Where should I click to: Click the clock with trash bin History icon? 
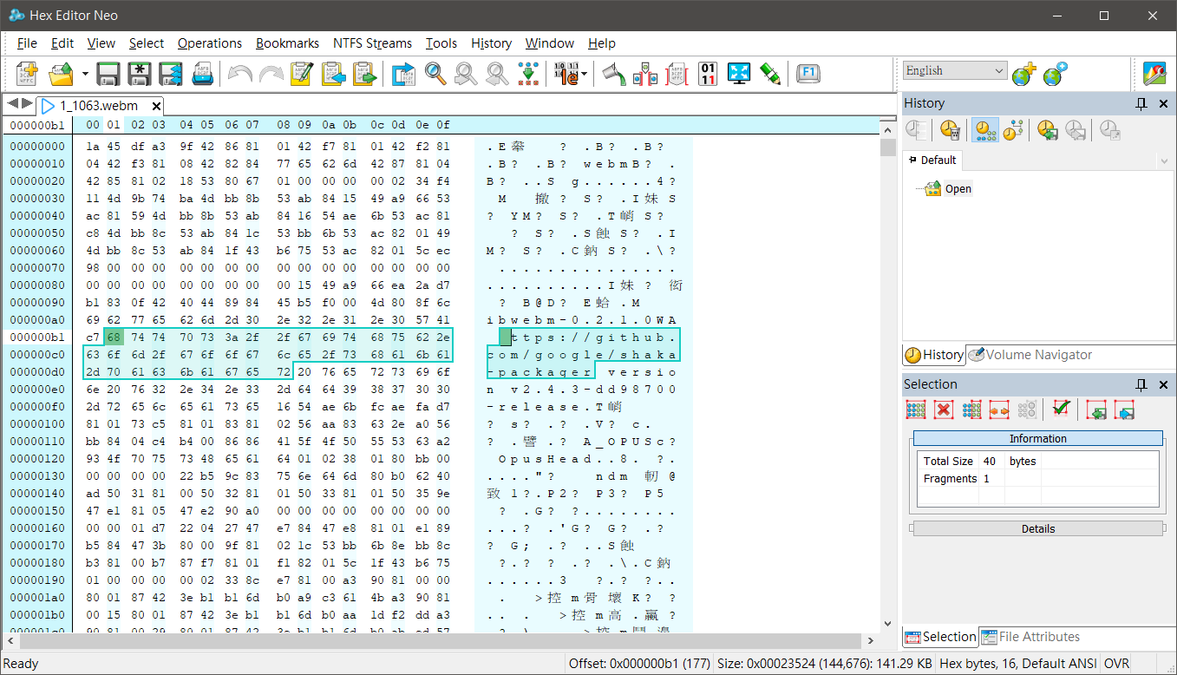pyautogui.click(x=950, y=130)
